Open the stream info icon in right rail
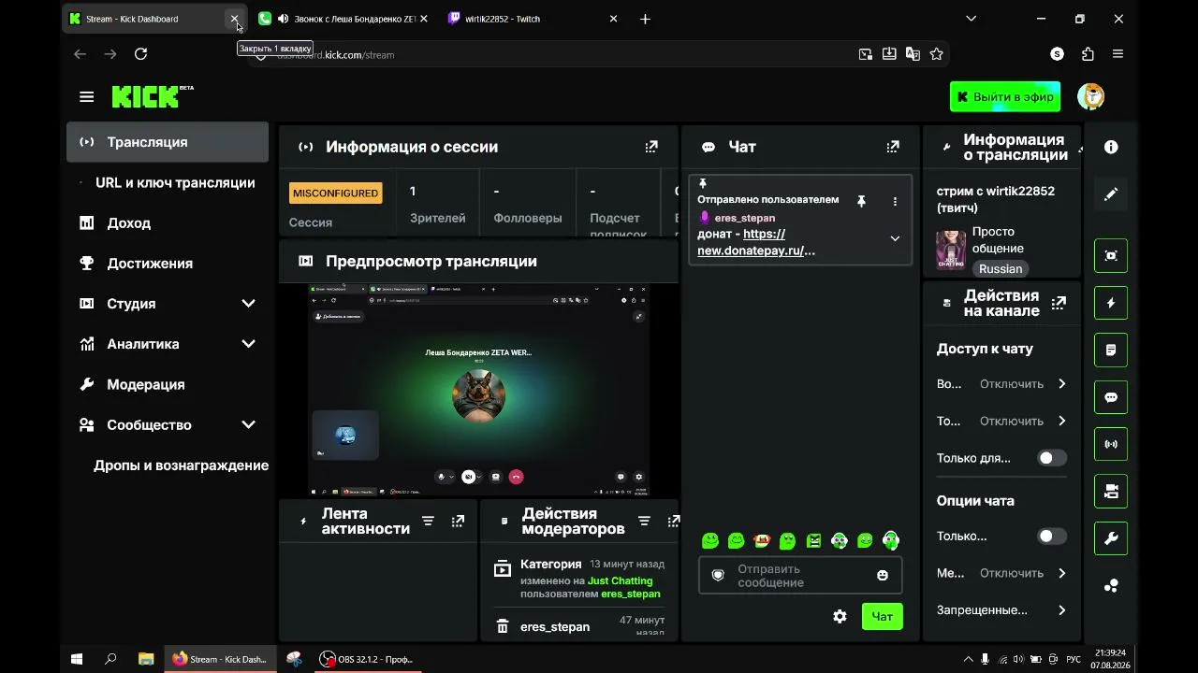 pos(1111,147)
